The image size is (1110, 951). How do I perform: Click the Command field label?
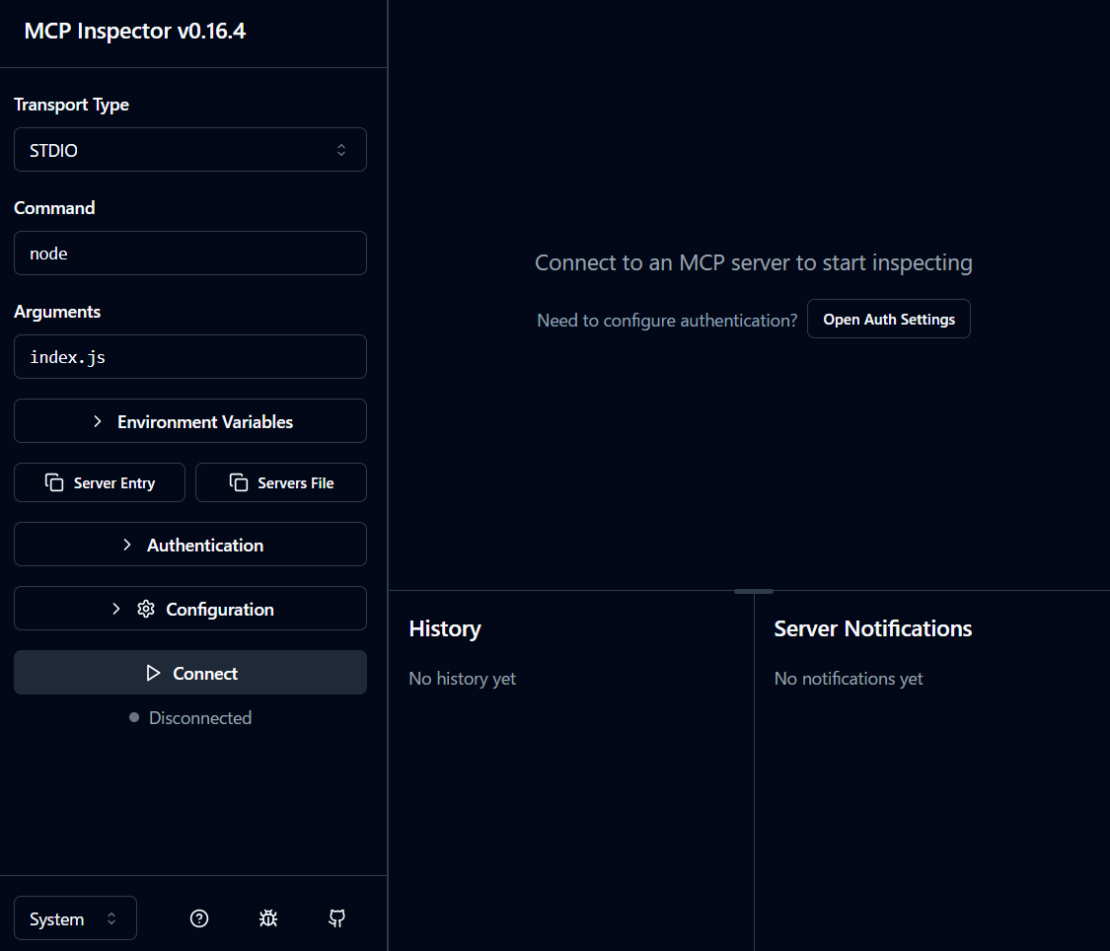pyautogui.click(x=54, y=208)
